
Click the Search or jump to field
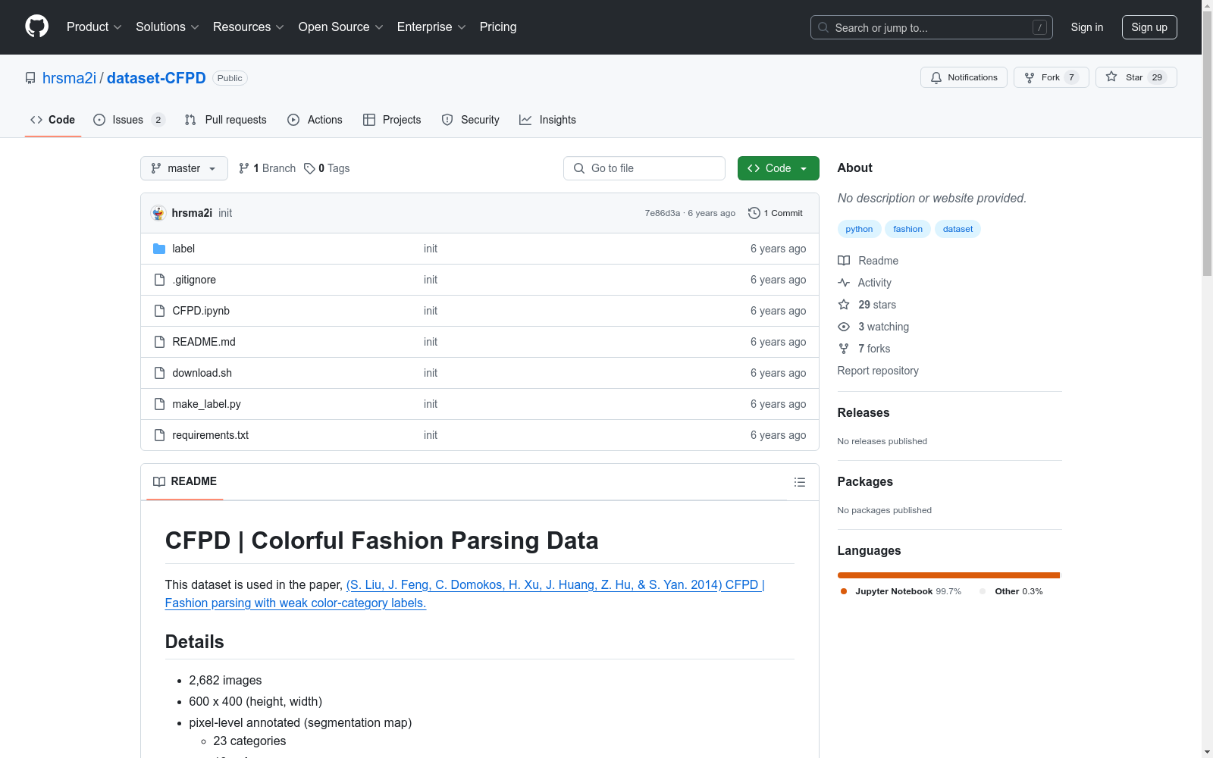932,27
